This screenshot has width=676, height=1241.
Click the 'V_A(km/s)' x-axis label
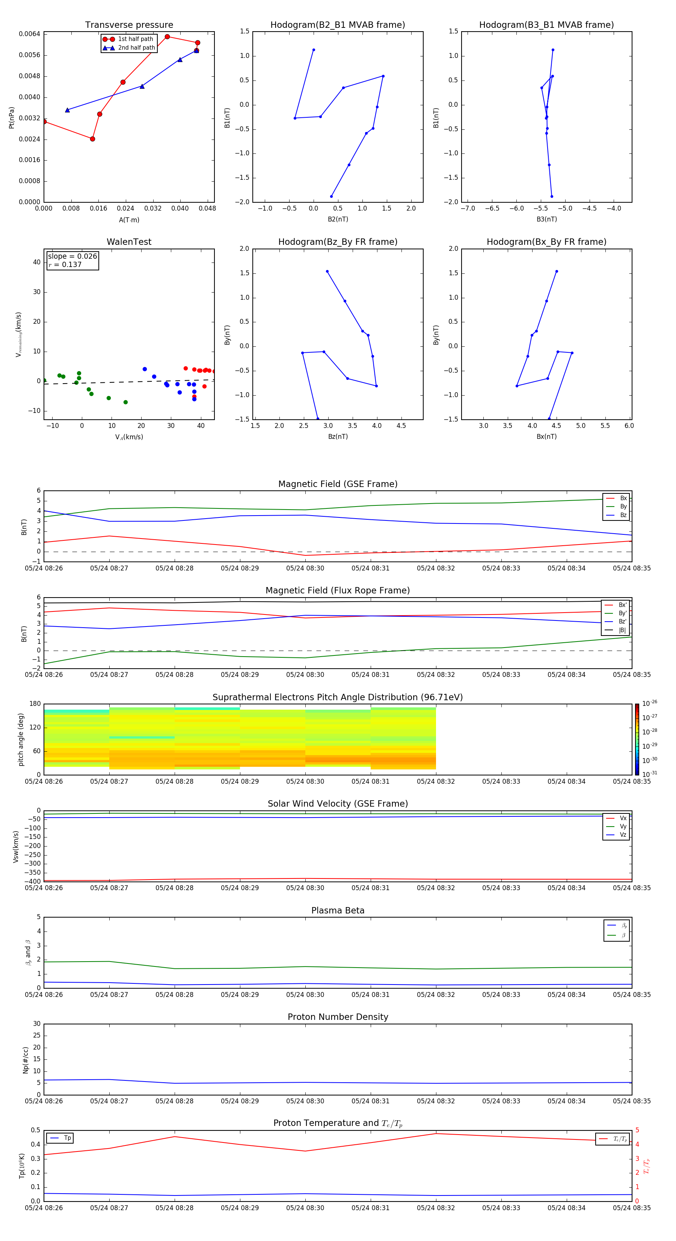129,437
